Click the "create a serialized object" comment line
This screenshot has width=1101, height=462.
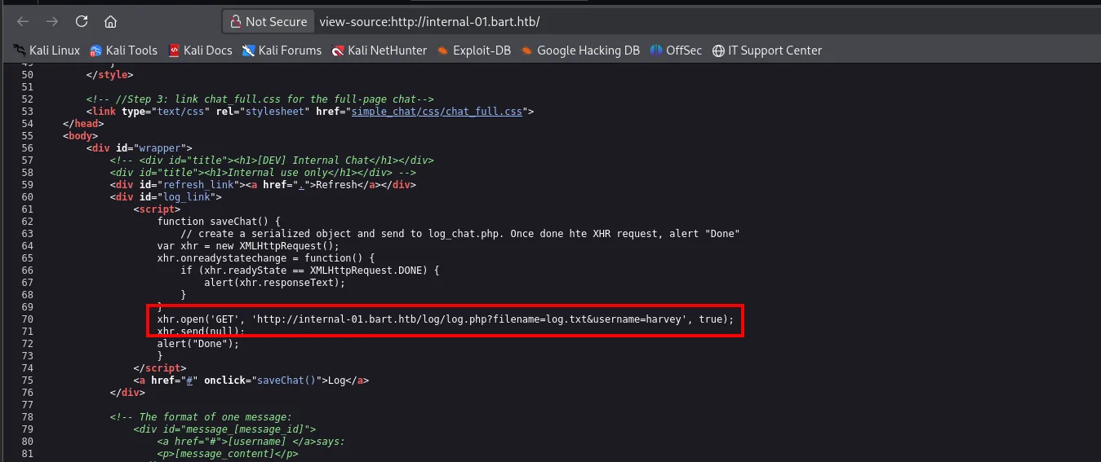(x=460, y=233)
